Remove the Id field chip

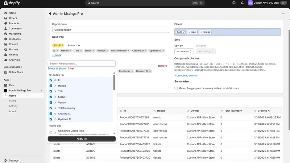point(57,51)
